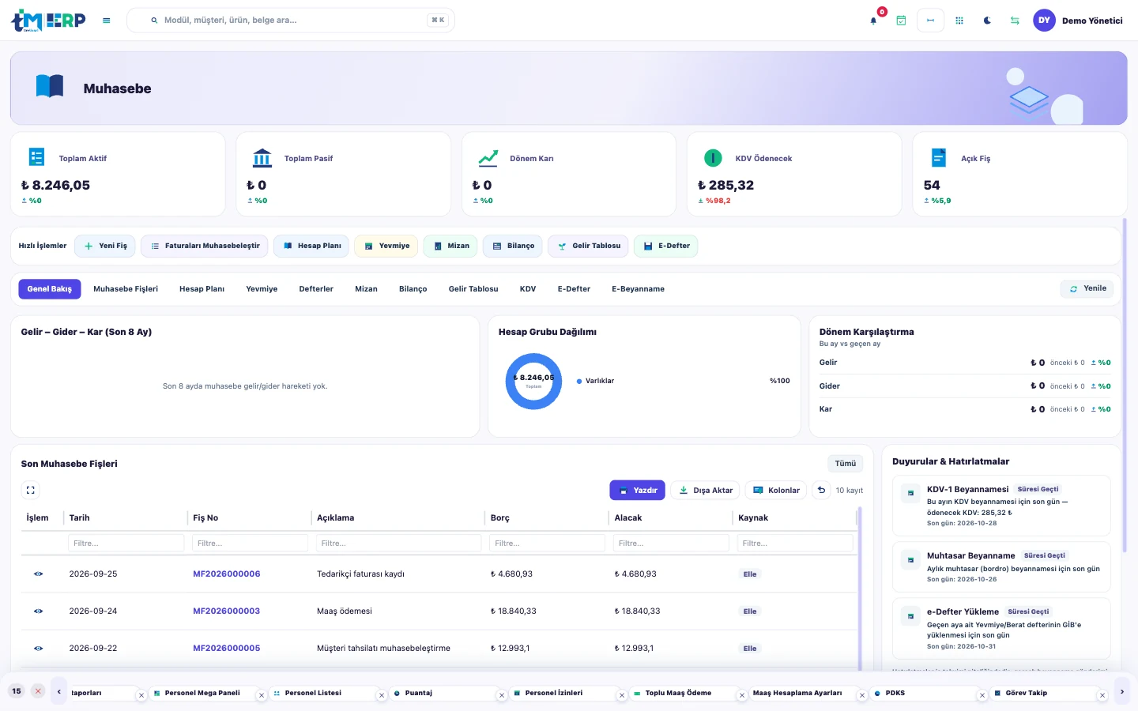
Task: Click Faturaları Muhasebeleştir quick action
Action: pos(205,246)
